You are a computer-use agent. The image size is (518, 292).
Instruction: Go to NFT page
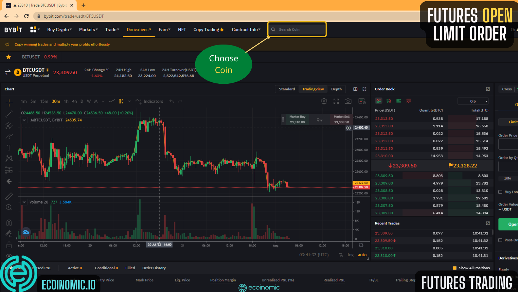[x=182, y=29]
